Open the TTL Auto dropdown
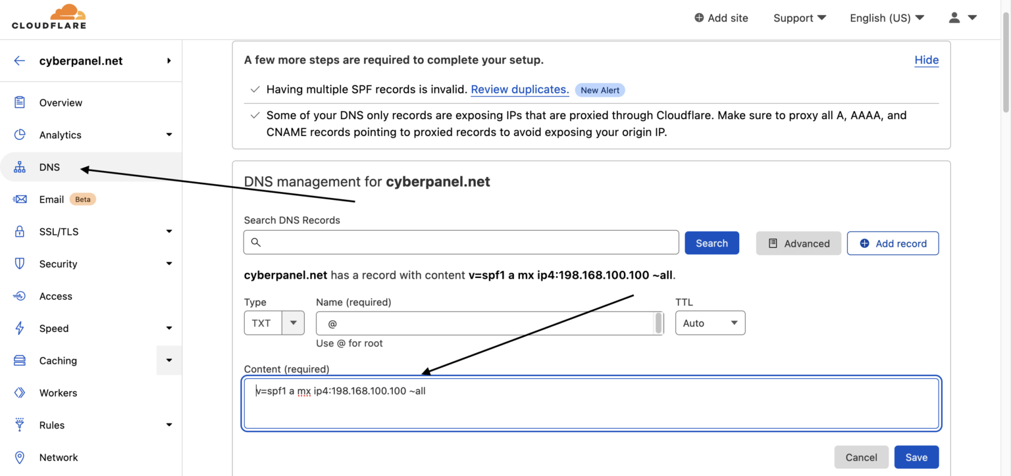 (710, 323)
